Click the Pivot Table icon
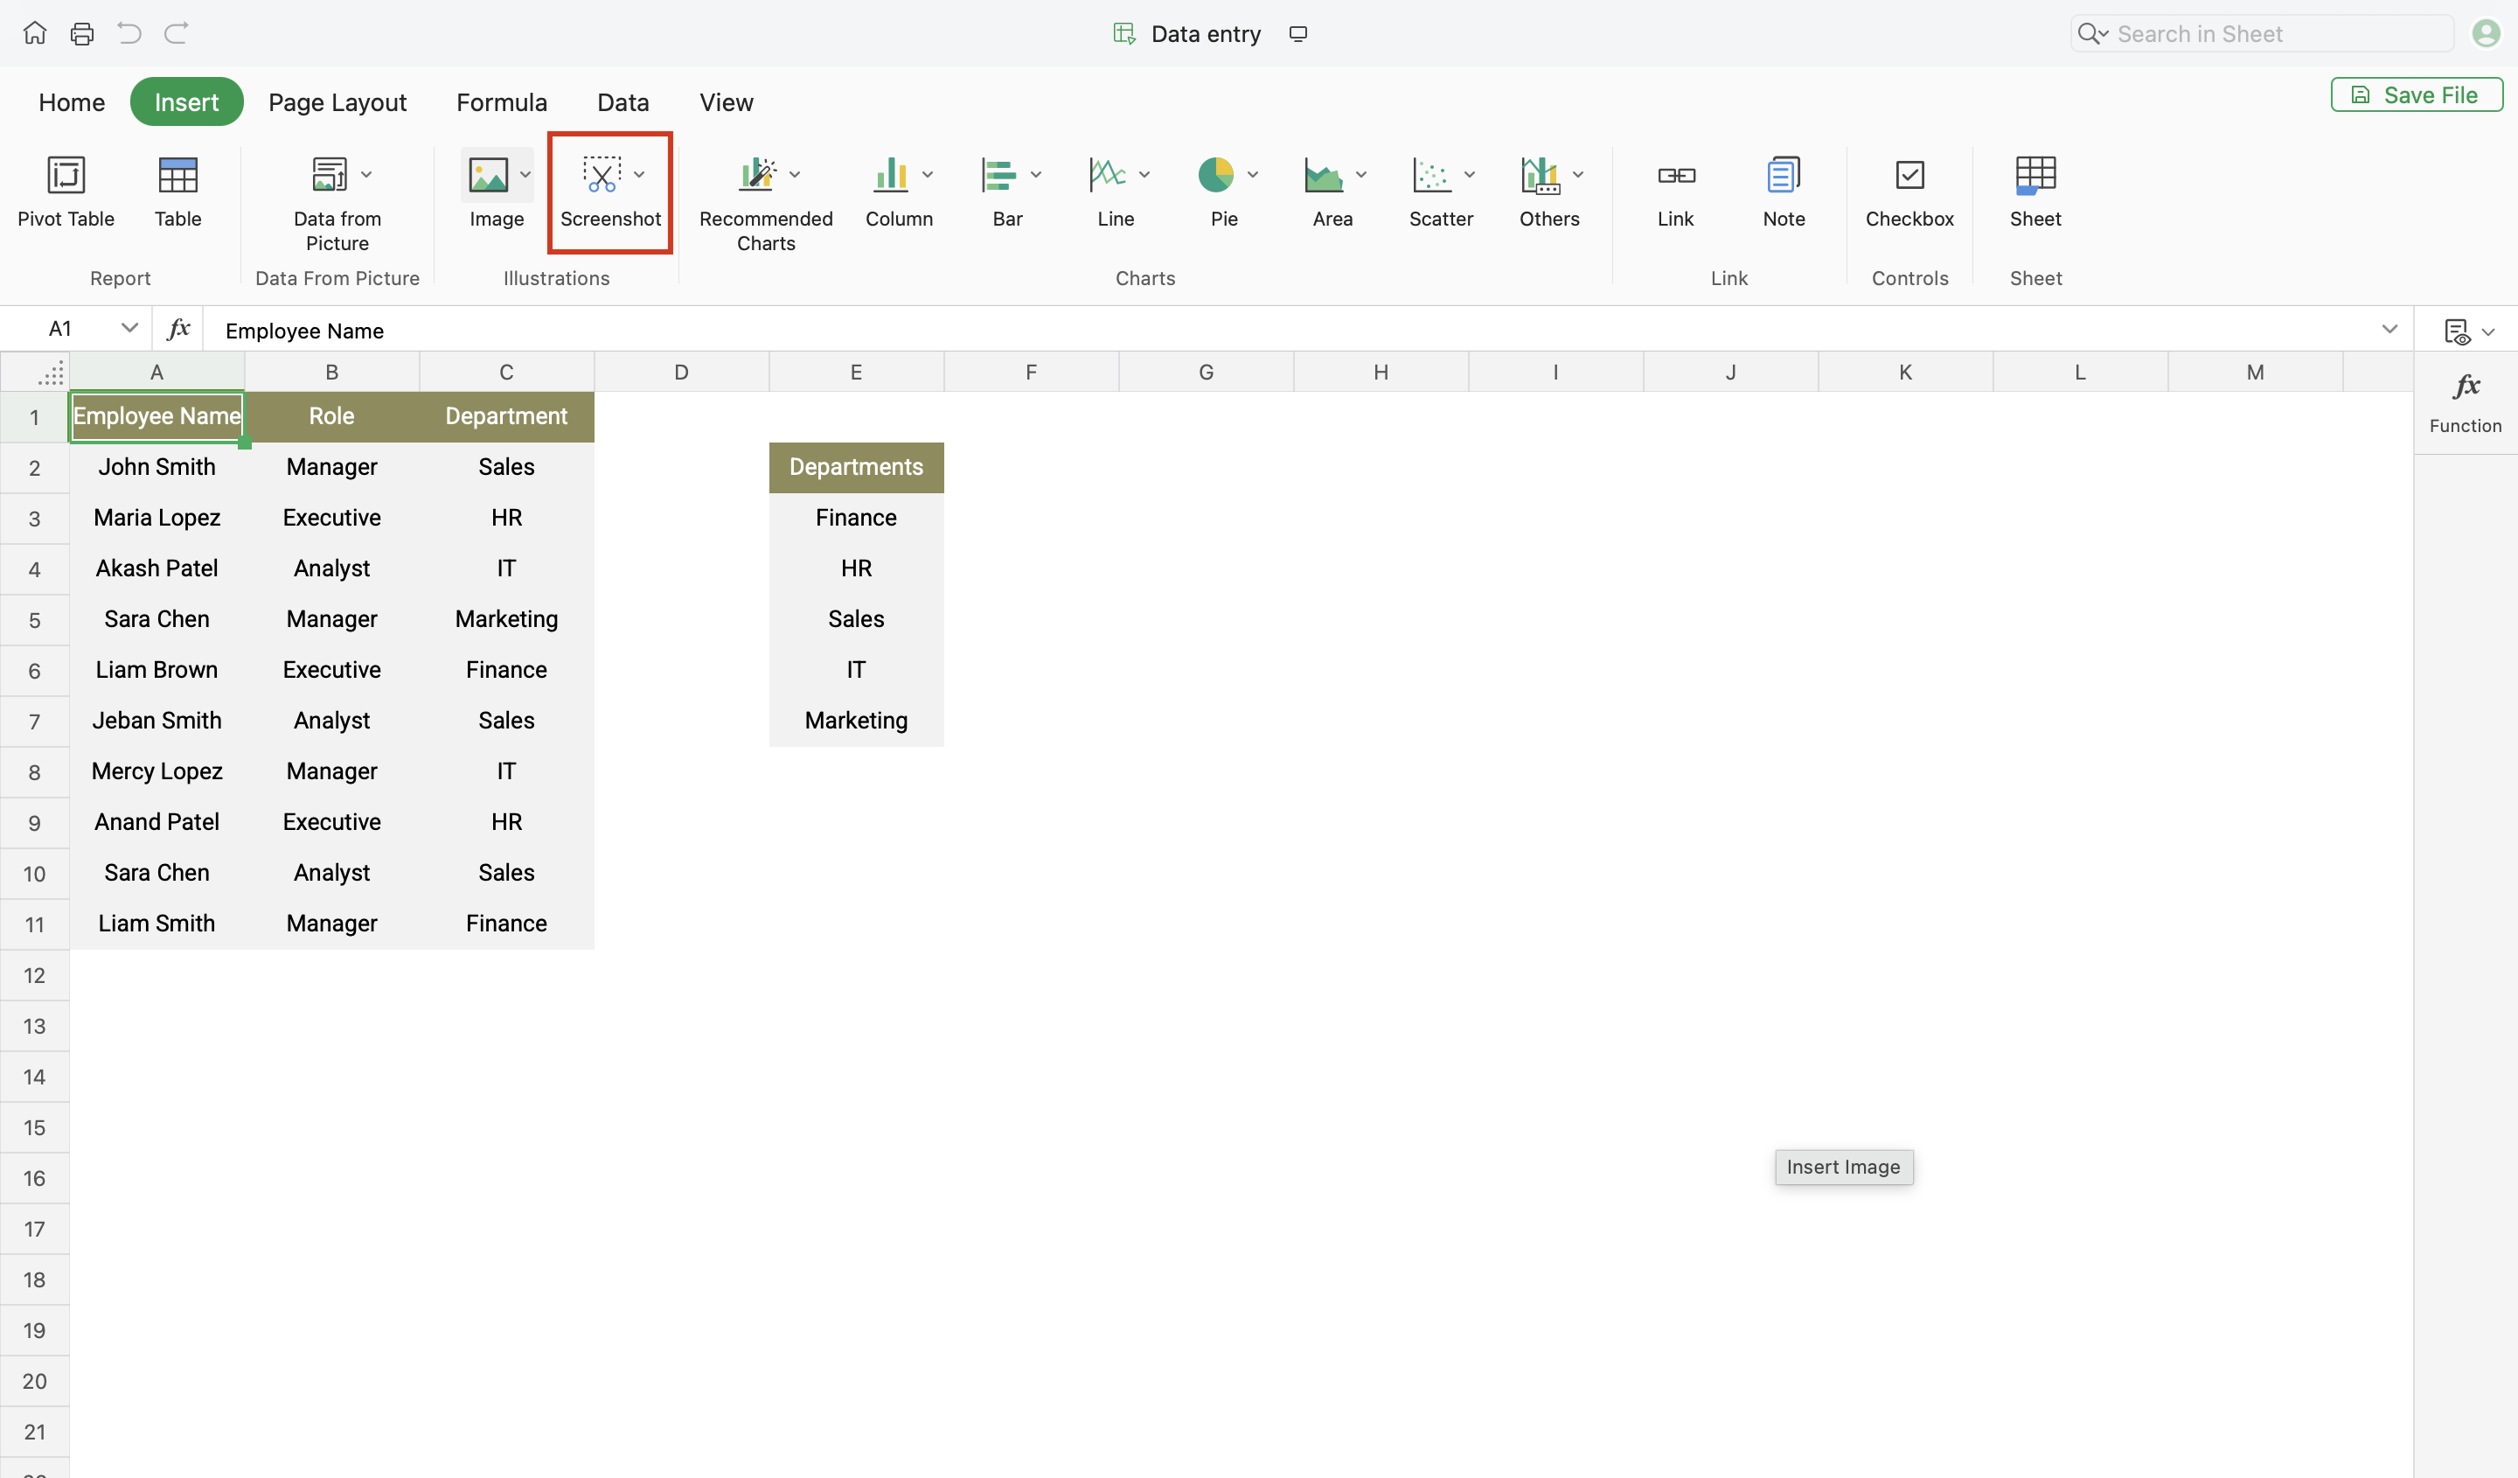Screen dimensions: 2518x1478 (66, 176)
